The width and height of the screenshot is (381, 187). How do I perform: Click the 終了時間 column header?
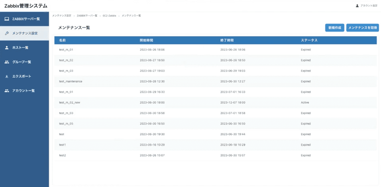pyautogui.click(x=227, y=40)
